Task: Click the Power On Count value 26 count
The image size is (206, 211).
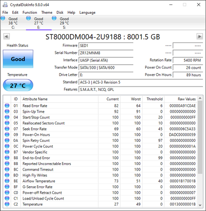Action: tap(188, 68)
